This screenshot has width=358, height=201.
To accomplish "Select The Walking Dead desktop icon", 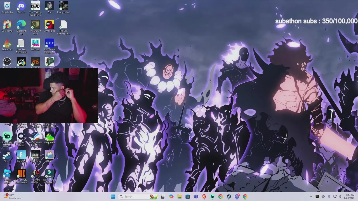I will coord(35,9).
